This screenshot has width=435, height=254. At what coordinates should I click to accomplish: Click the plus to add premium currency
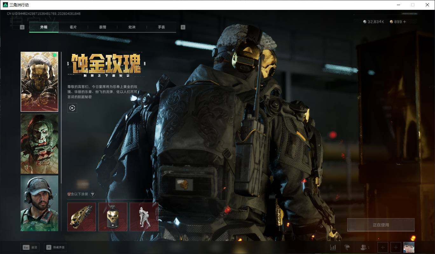pos(404,22)
